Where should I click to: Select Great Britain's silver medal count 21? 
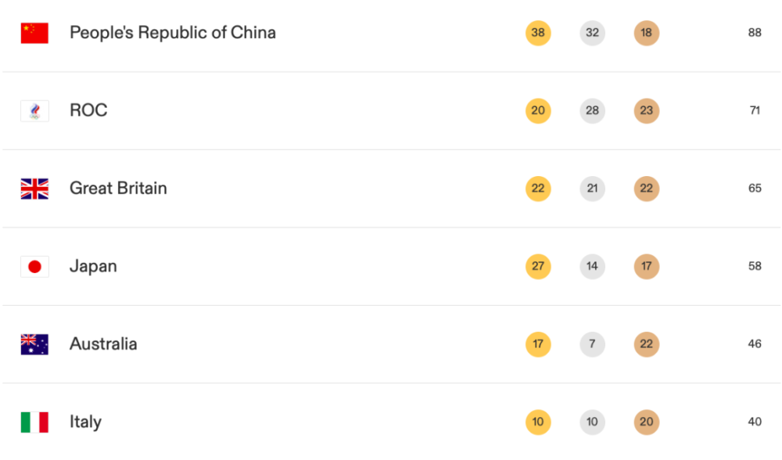click(593, 189)
